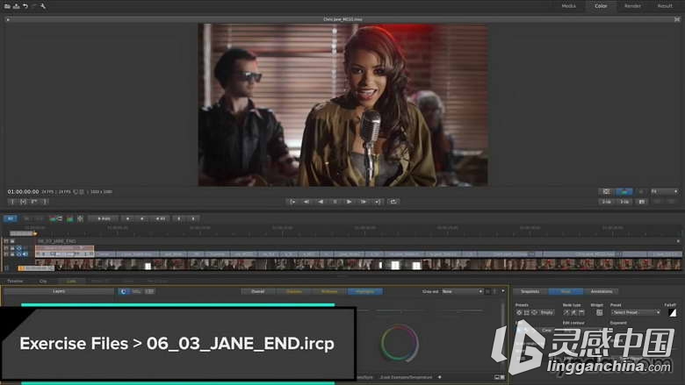Click the figure-shaped icon in timeline toolbar

[81, 218]
